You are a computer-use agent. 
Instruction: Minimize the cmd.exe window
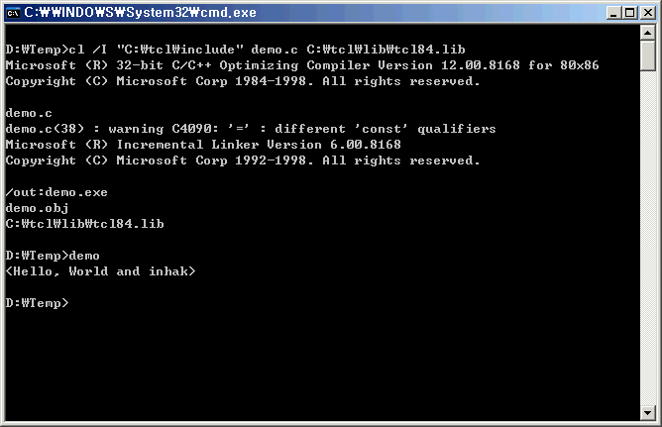613,13
